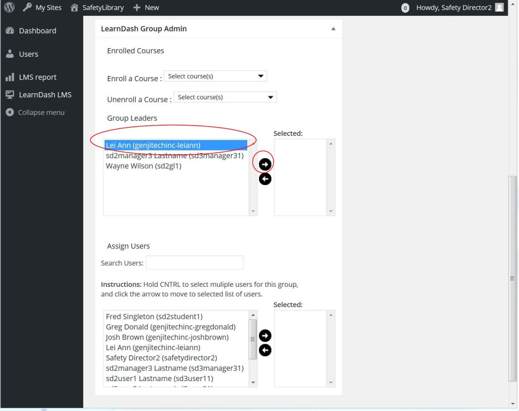Open Dashboard in the sidebar

(x=37, y=31)
